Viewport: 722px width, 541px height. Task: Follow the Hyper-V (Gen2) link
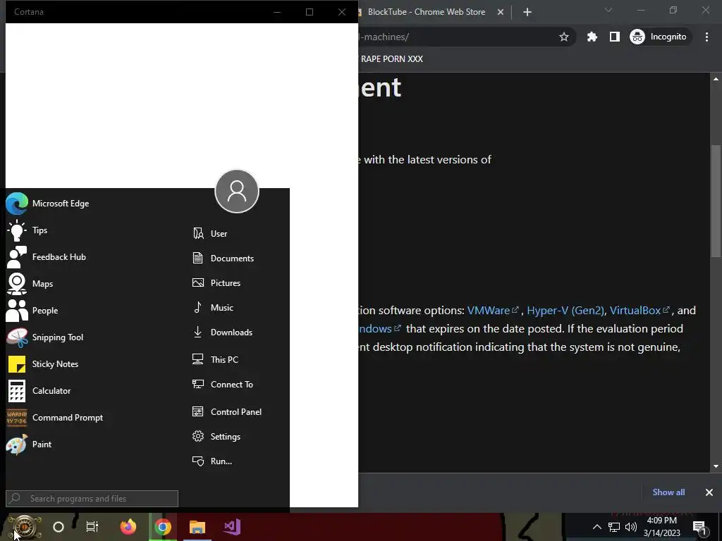click(565, 311)
